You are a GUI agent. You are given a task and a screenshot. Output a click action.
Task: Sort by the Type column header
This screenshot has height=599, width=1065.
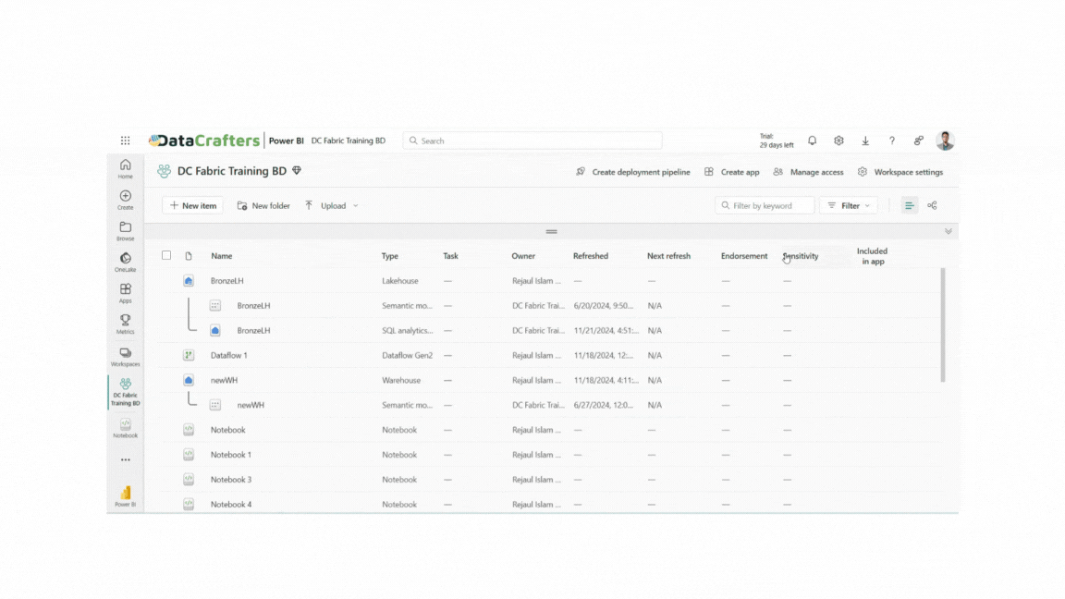[x=390, y=256]
